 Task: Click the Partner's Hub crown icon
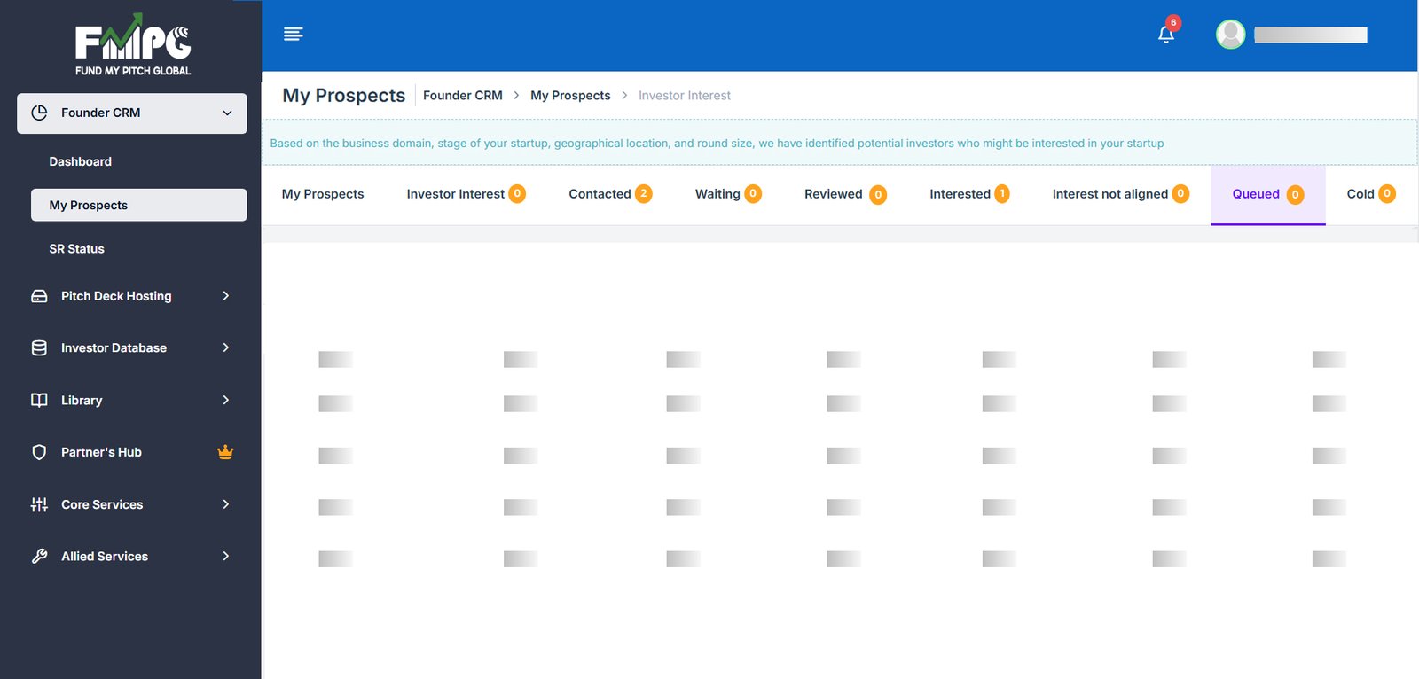click(225, 452)
